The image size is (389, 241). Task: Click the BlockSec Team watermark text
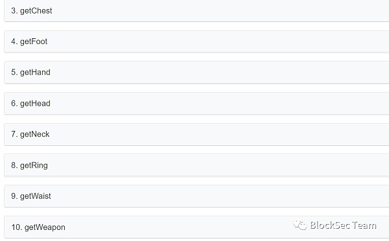point(343,225)
